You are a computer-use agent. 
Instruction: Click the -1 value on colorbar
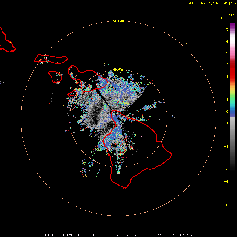pyautogui.click(x=226, y=123)
